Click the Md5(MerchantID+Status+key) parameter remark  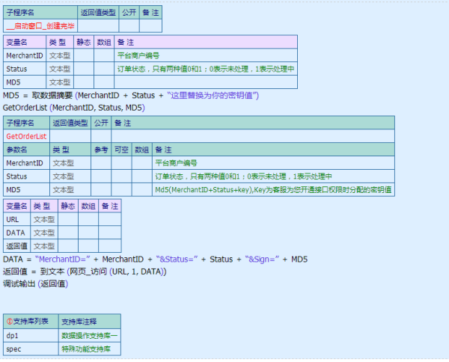point(273,190)
